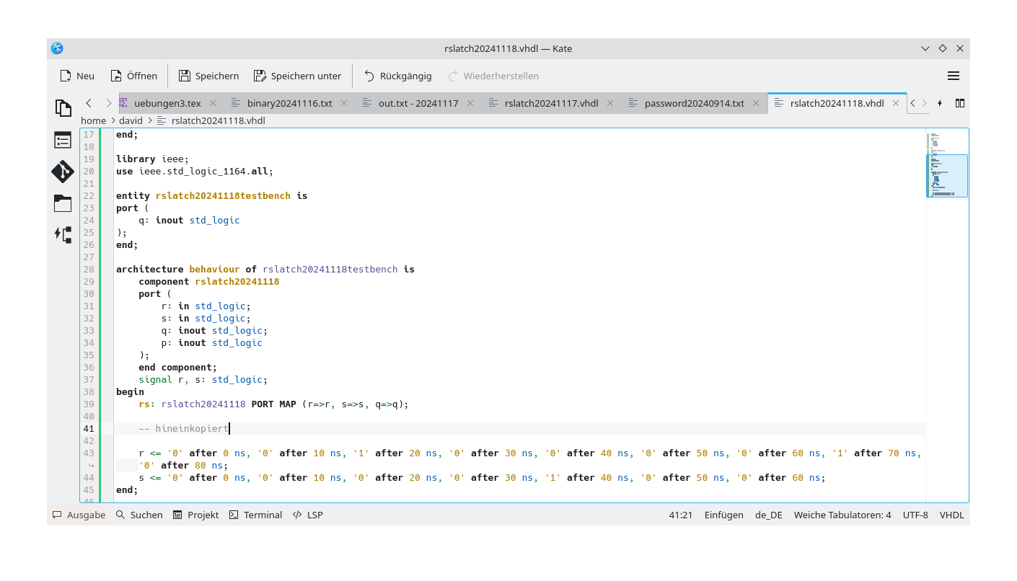
Task: Open the de_DE dictionary selector
Action: [768, 515]
